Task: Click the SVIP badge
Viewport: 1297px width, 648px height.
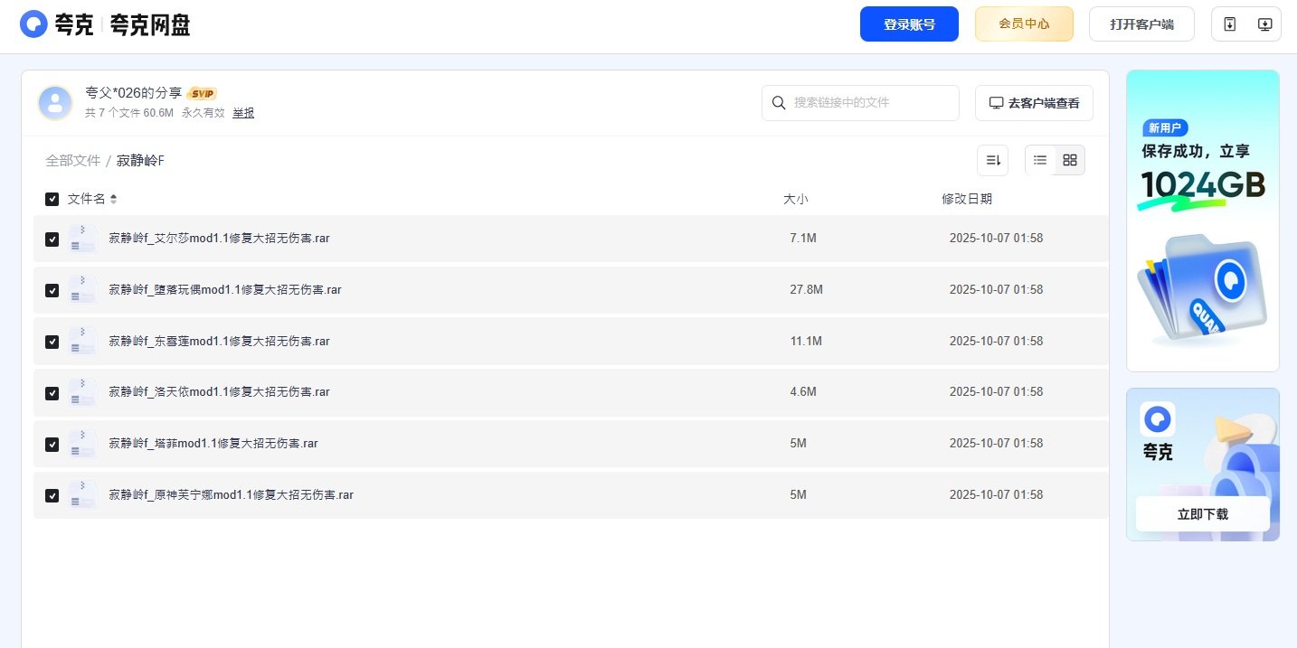Action: (x=202, y=94)
